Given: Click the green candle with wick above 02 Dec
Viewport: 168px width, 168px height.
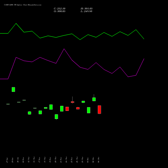Looking at the screenshot, I should 94,99.
